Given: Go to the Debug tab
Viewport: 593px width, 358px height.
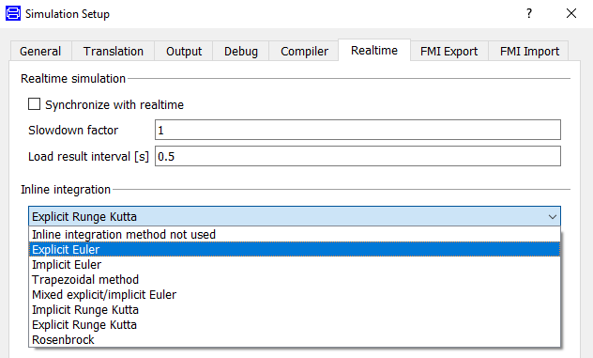Looking at the screenshot, I should (241, 51).
